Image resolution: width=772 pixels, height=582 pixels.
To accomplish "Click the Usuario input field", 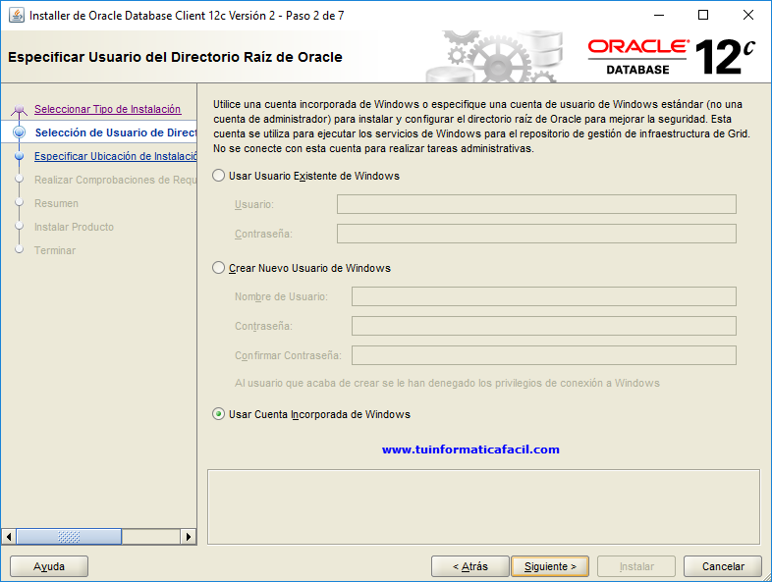I will [536, 204].
